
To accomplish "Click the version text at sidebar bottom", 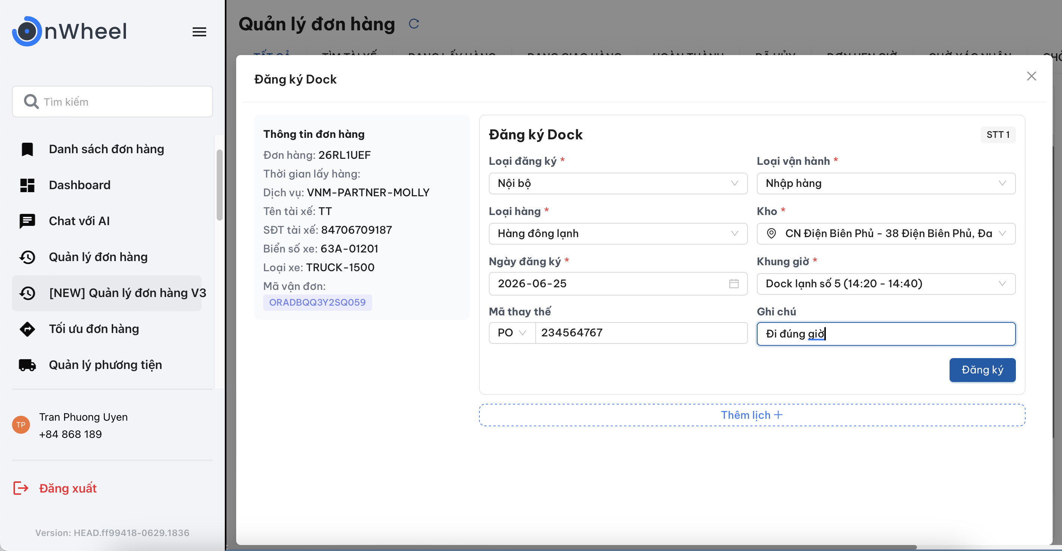I will tap(112, 533).
